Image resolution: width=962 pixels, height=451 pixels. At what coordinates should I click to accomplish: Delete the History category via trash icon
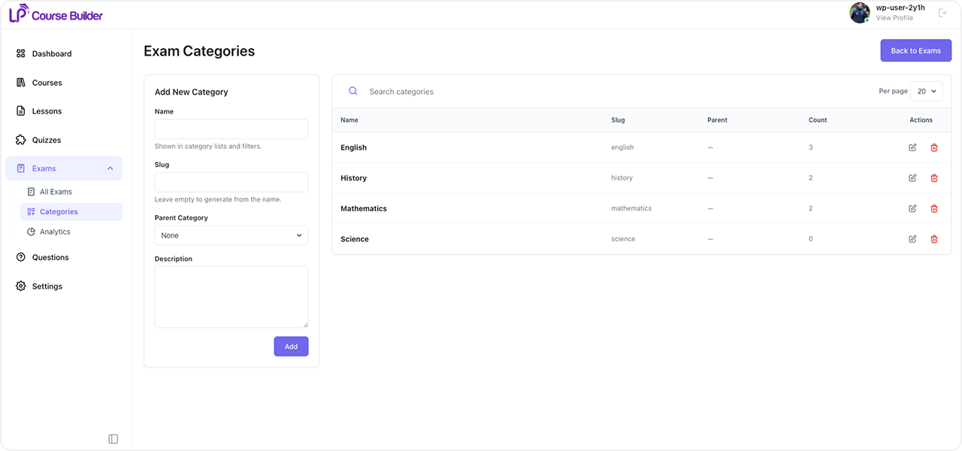[934, 178]
